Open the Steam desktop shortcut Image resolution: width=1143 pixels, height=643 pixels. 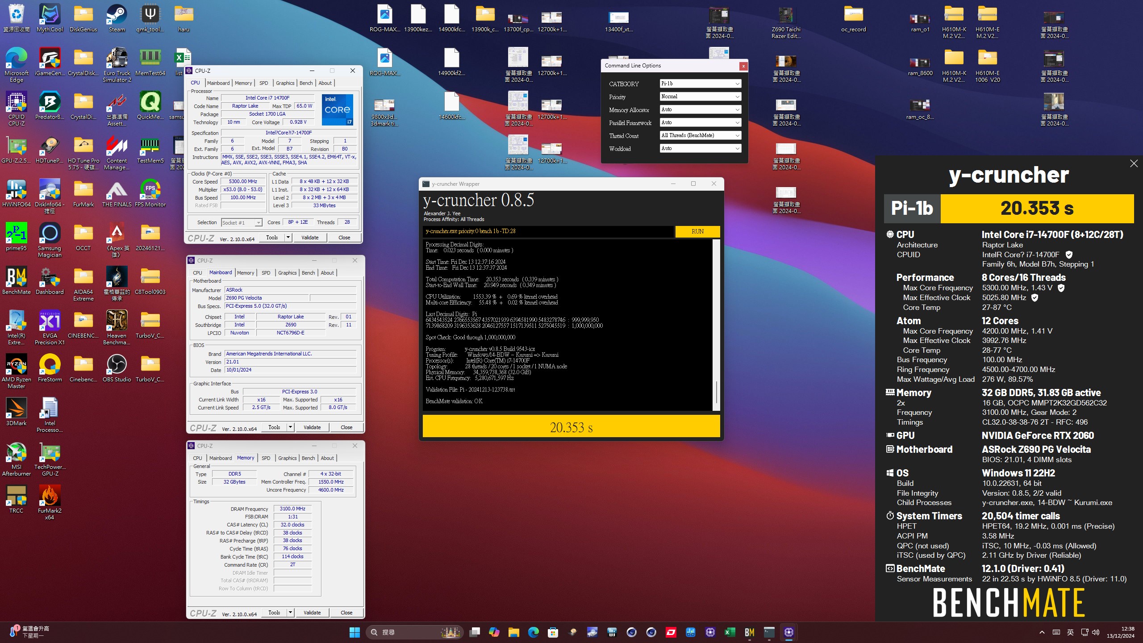[117, 18]
